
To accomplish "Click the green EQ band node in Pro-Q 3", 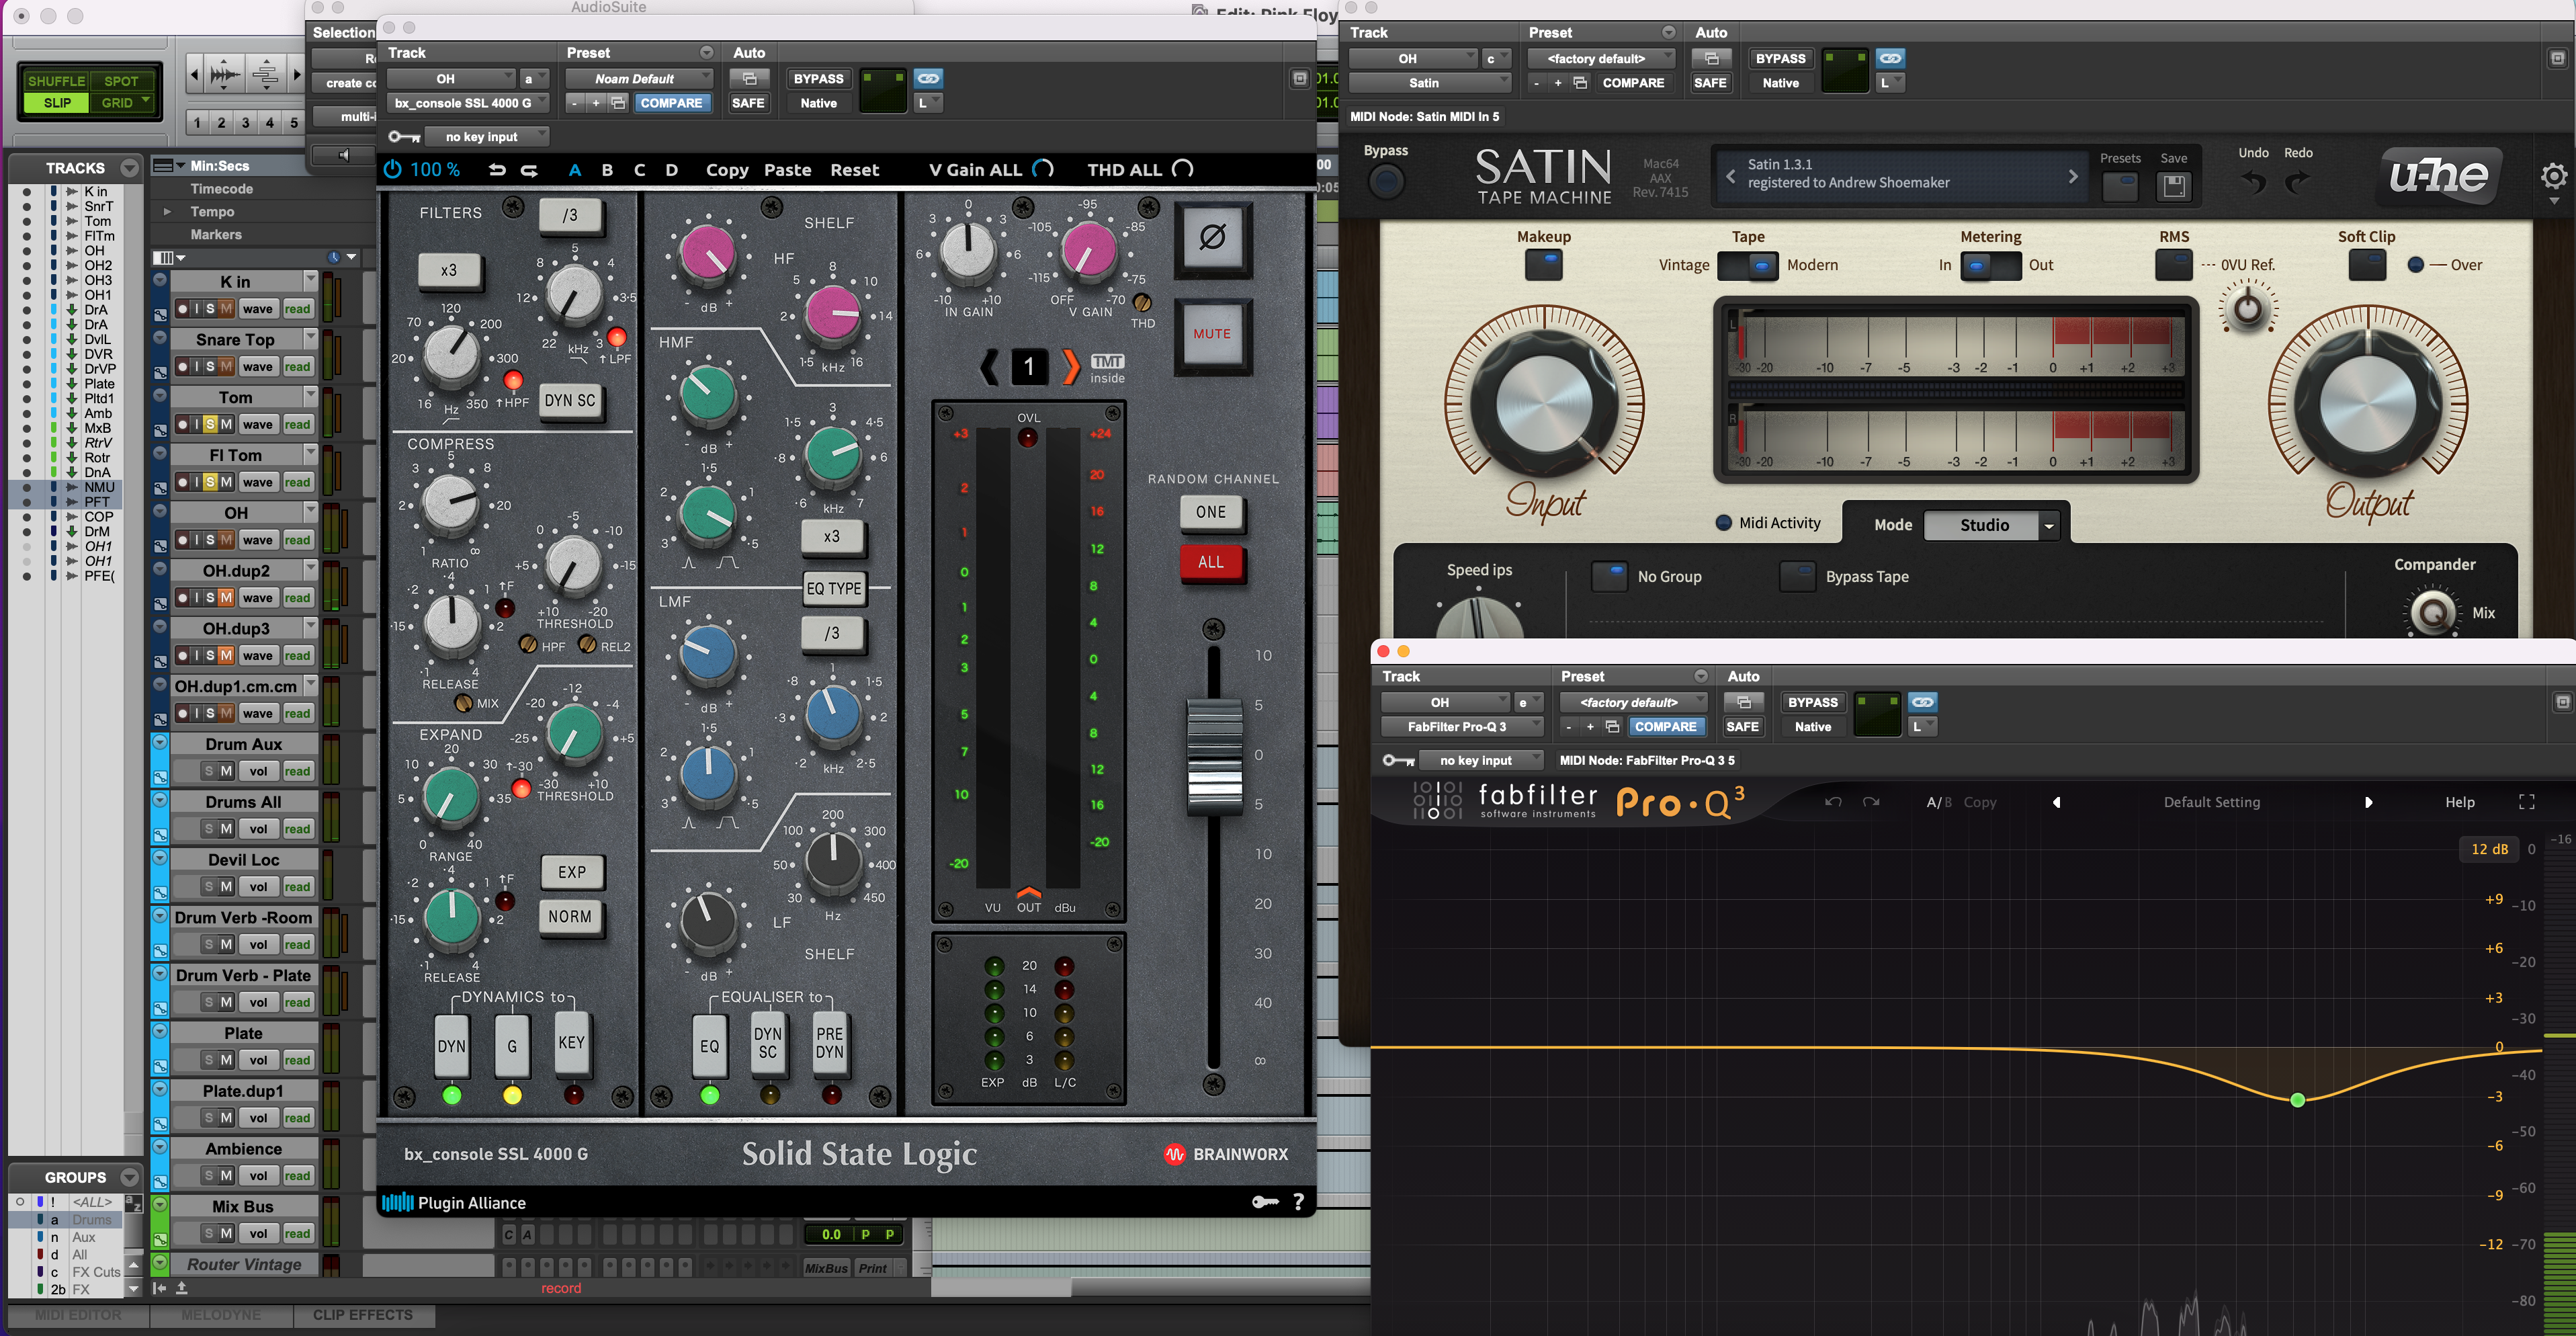I will (2297, 1100).
